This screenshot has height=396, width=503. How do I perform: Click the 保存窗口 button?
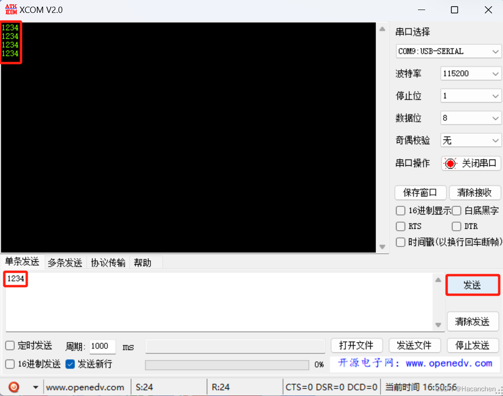(420, 193)
